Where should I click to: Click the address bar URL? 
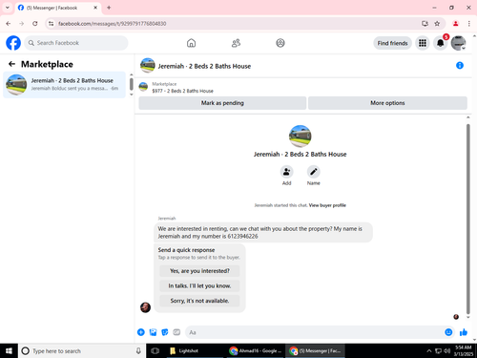pos(112,24)
